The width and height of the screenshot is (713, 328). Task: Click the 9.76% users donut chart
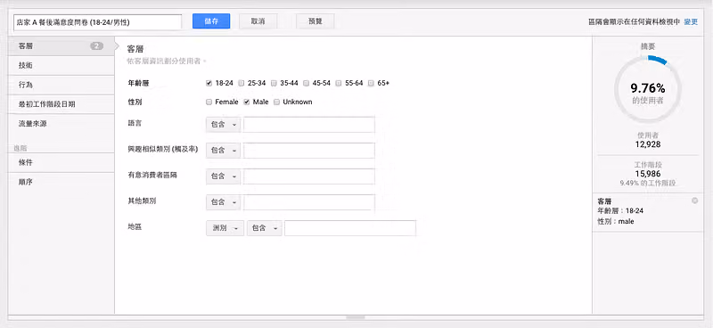point(648,89)
